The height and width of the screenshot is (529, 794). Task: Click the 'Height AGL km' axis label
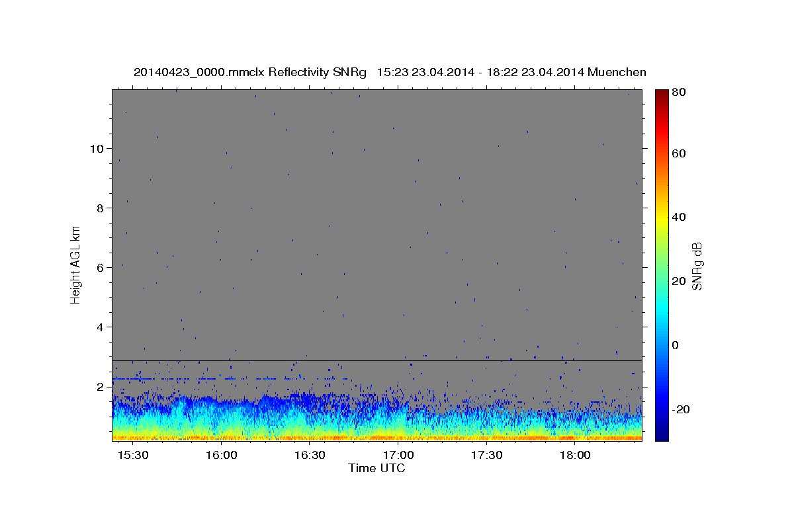pos(76,264)
